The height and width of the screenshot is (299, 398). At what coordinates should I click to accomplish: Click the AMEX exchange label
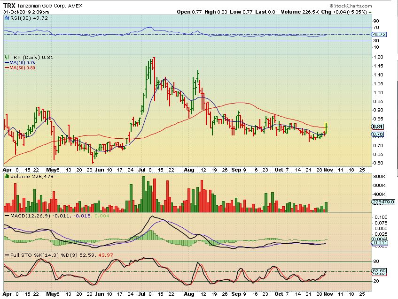pos(75,6)
